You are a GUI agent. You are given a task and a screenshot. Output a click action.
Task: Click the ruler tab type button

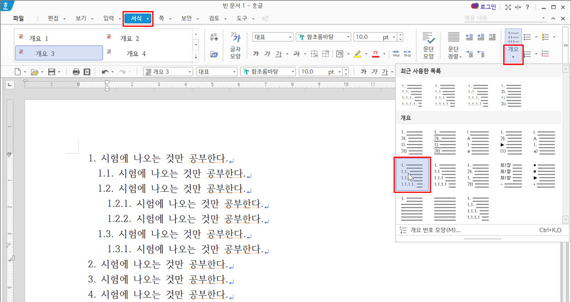pos(10,85)
